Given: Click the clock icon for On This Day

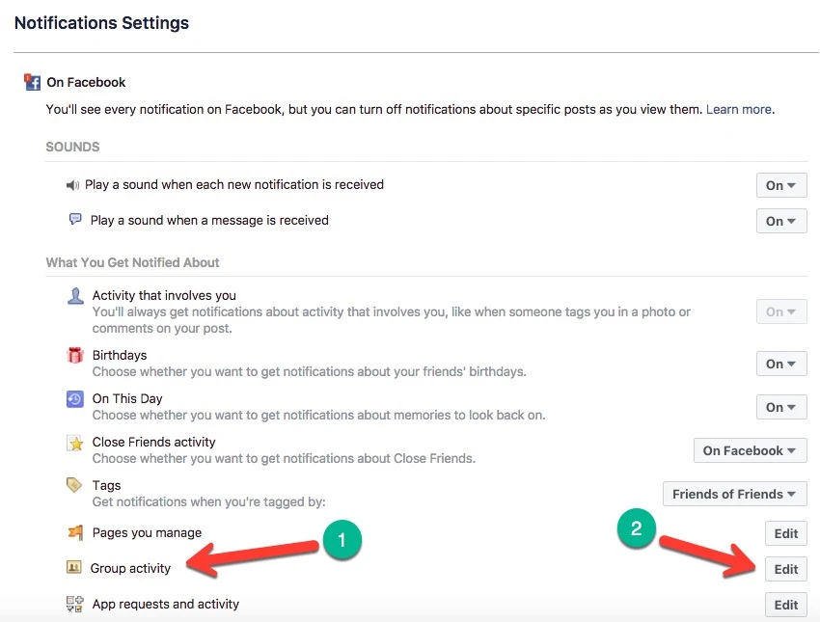Looking at the screenshot, I should (x=75, y=399).
